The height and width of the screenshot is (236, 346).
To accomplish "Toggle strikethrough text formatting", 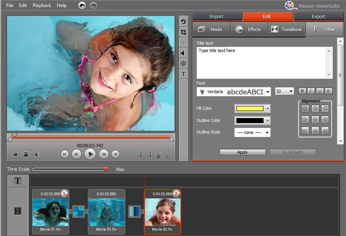I will pyautogui.click(x=328, y=91).
